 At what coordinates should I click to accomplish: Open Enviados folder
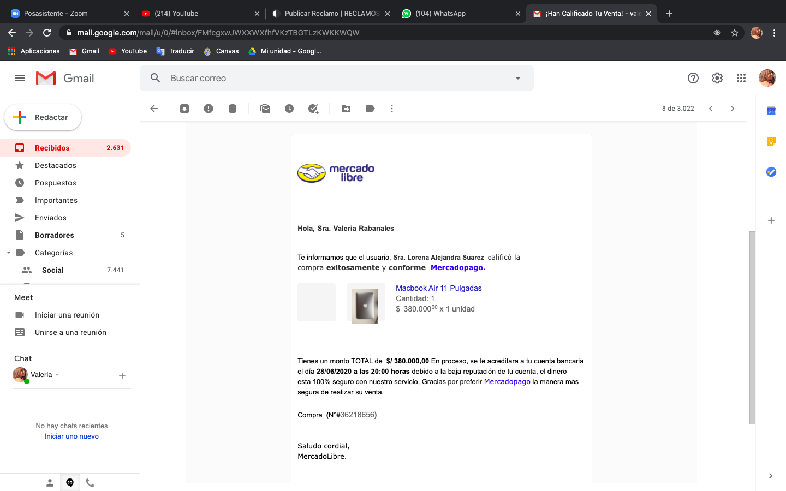pyautogui.click(x=65, y=218)
